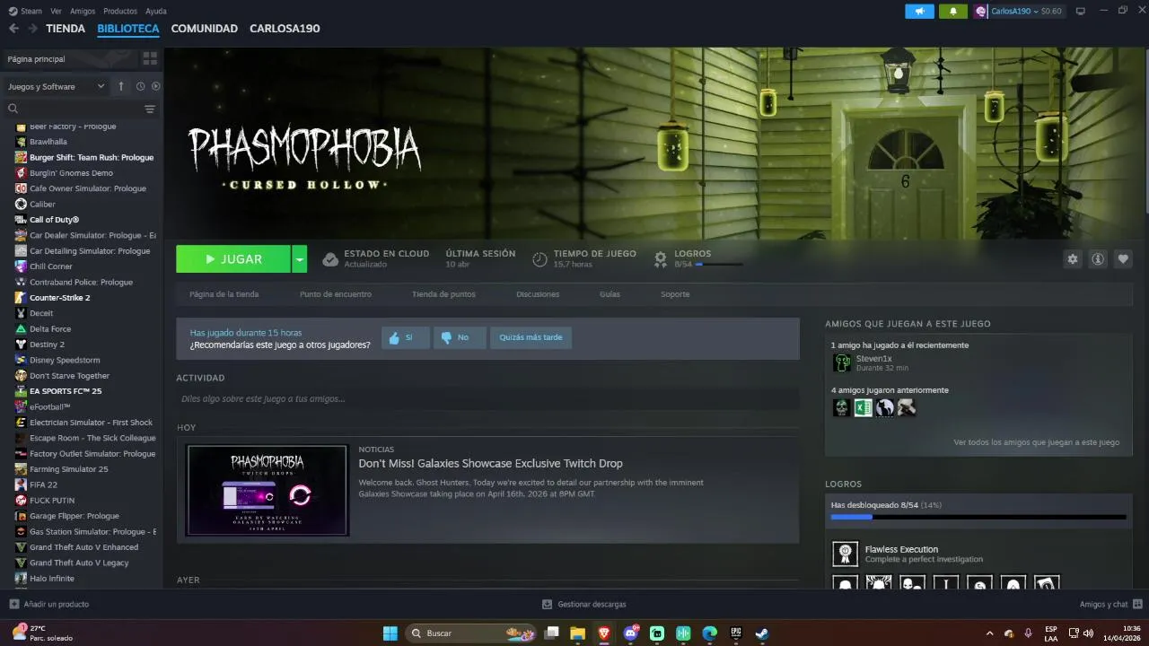Open Guías tab
This screenshot has width=1149, height=646.
coord(610,294)
